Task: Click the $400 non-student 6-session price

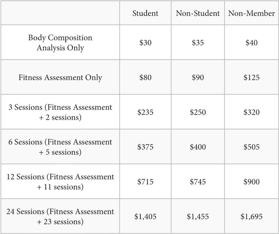Action: point(198,147)
